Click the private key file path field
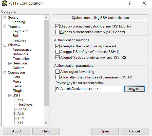 pos(89,89)
